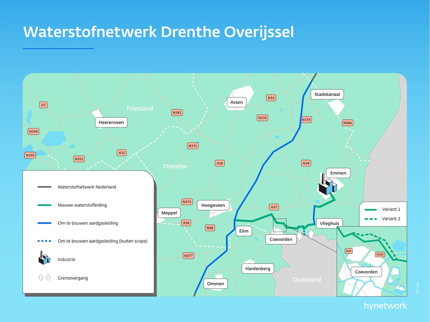This screenshot has height=322, width=430.
Task: Click the blue Om te bouwen aardgasleiding line swatch
Action: (44, 223)
